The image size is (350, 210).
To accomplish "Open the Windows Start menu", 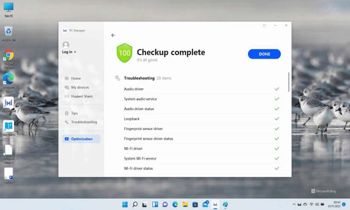I will coord(125,204).
